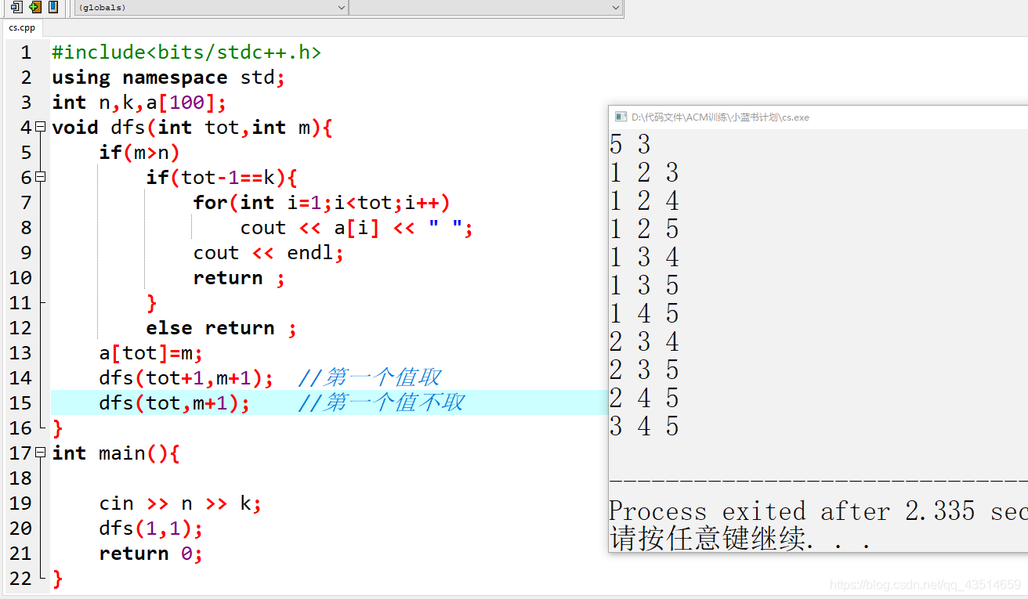
Task: Click the comment '//第一个值不取'
Action: [x=382, y=403]
